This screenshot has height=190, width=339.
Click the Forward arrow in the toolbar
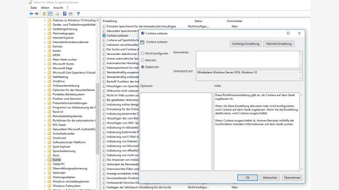click(37, 14)
